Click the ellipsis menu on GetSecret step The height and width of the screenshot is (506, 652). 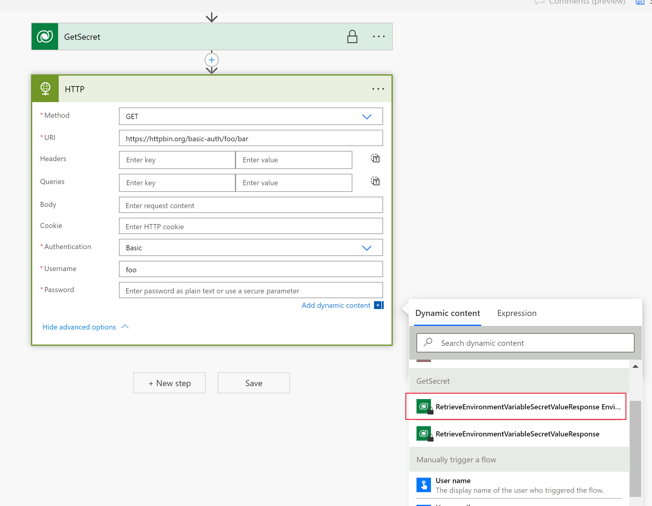[x=378, y=36]
